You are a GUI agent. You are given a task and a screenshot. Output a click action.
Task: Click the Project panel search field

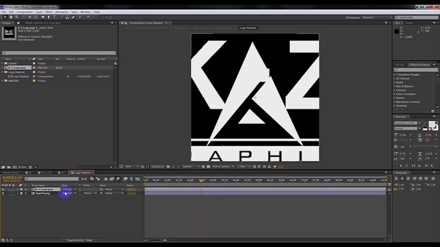(x=59, y=53)
